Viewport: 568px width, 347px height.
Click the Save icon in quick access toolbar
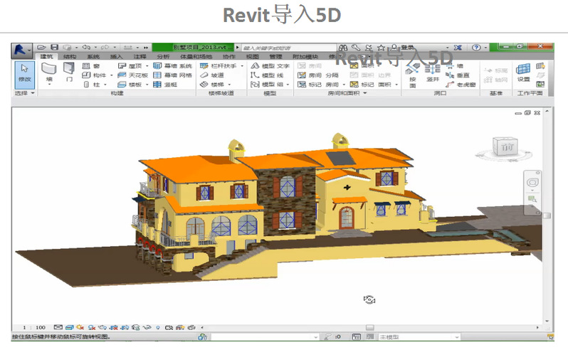[x=54, y=47]
